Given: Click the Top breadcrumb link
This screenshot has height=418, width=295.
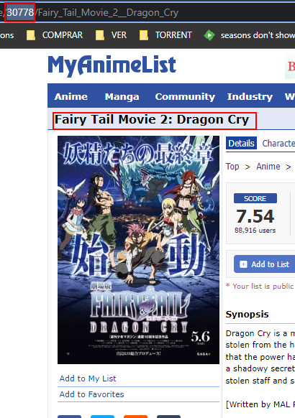Looking at the screenshot, I should (x=232, y=167).
